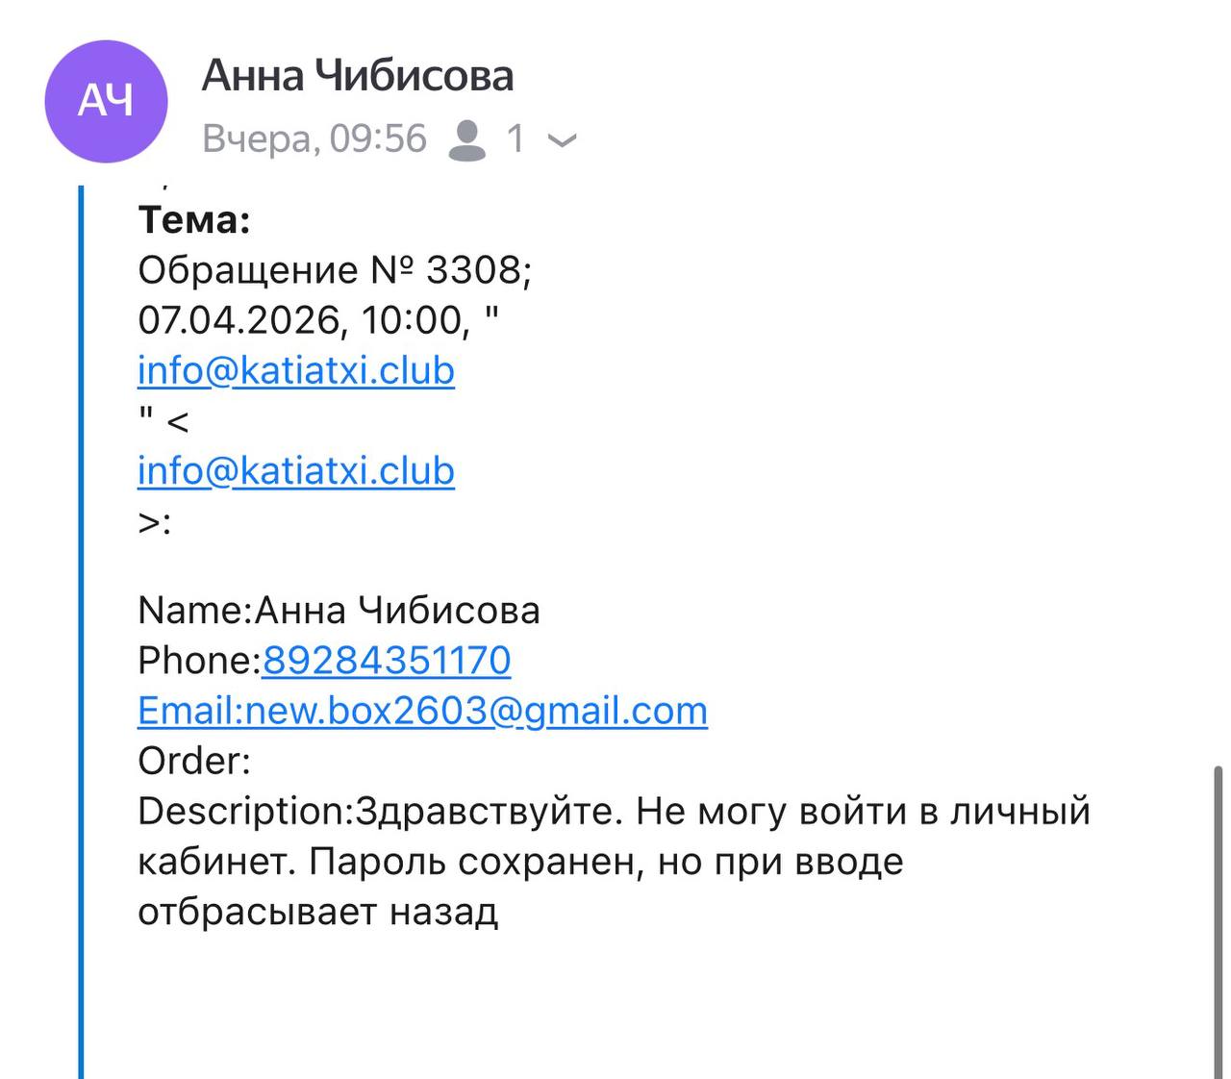1231x1079 pixels.
Task: Click the last line "отбрасывает назад"
Action: coord(317,912)
